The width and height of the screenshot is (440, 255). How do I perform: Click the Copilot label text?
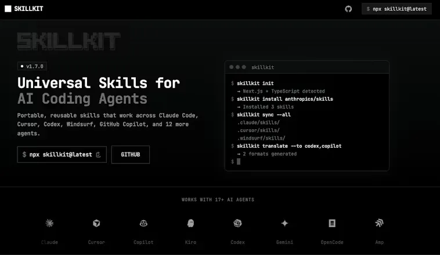[143, 242]
